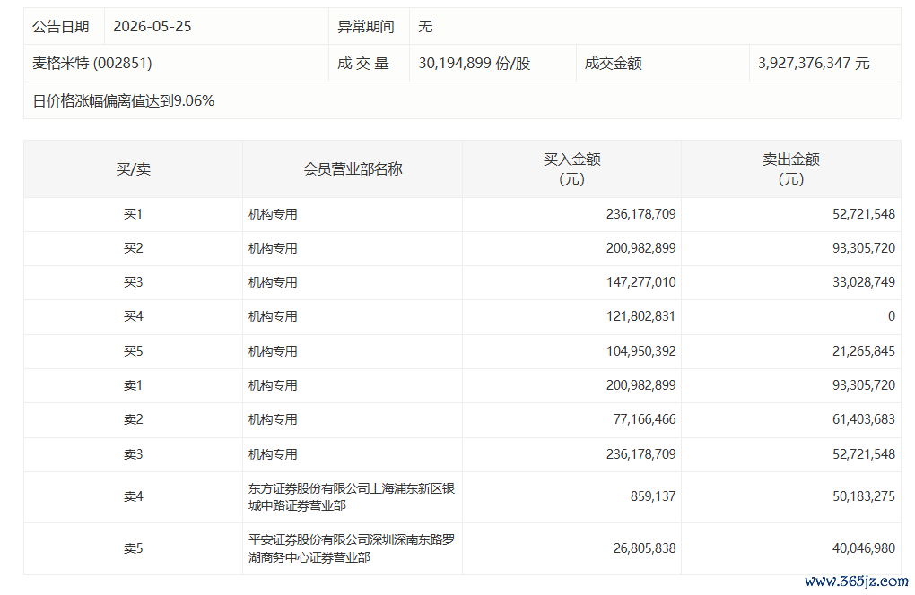Select the 买5 row label

[133, 351]
